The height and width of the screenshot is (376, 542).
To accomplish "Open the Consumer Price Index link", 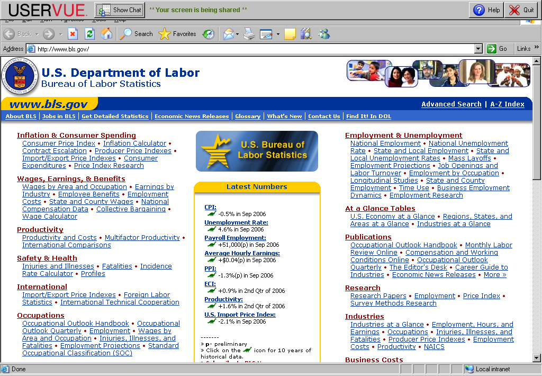I will click(59, 143).
